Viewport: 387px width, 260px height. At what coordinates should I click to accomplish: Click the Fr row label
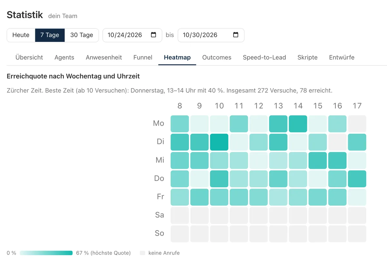[x=161, y=197]
